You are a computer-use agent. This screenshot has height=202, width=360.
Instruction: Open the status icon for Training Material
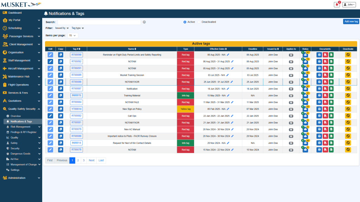(305, 95)
